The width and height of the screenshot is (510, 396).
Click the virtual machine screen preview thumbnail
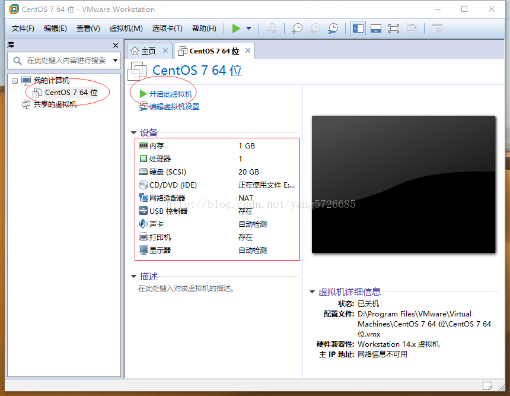403,184
